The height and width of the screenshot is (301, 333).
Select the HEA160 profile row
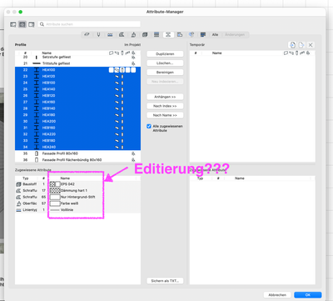77,102
